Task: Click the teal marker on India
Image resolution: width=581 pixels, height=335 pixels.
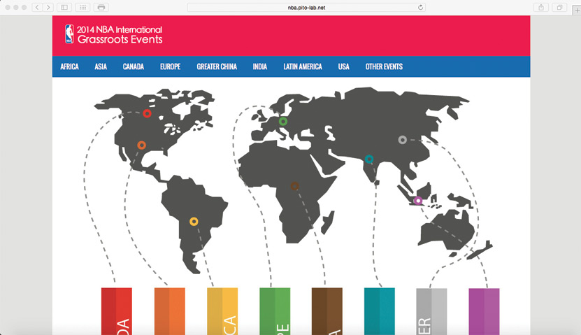Action: (369, 159)
